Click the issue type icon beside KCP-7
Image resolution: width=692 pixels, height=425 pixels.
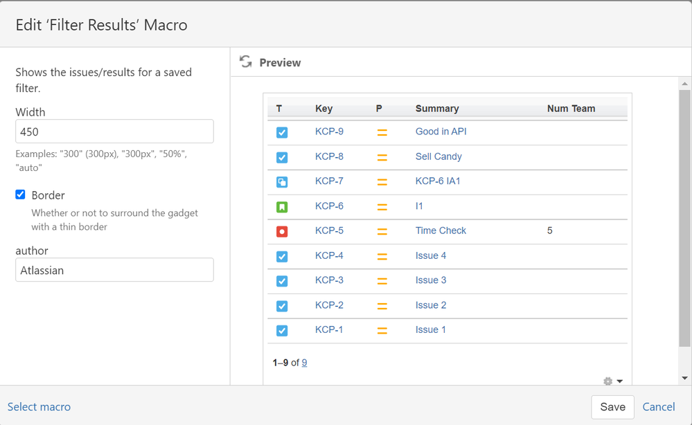(281, 181)
